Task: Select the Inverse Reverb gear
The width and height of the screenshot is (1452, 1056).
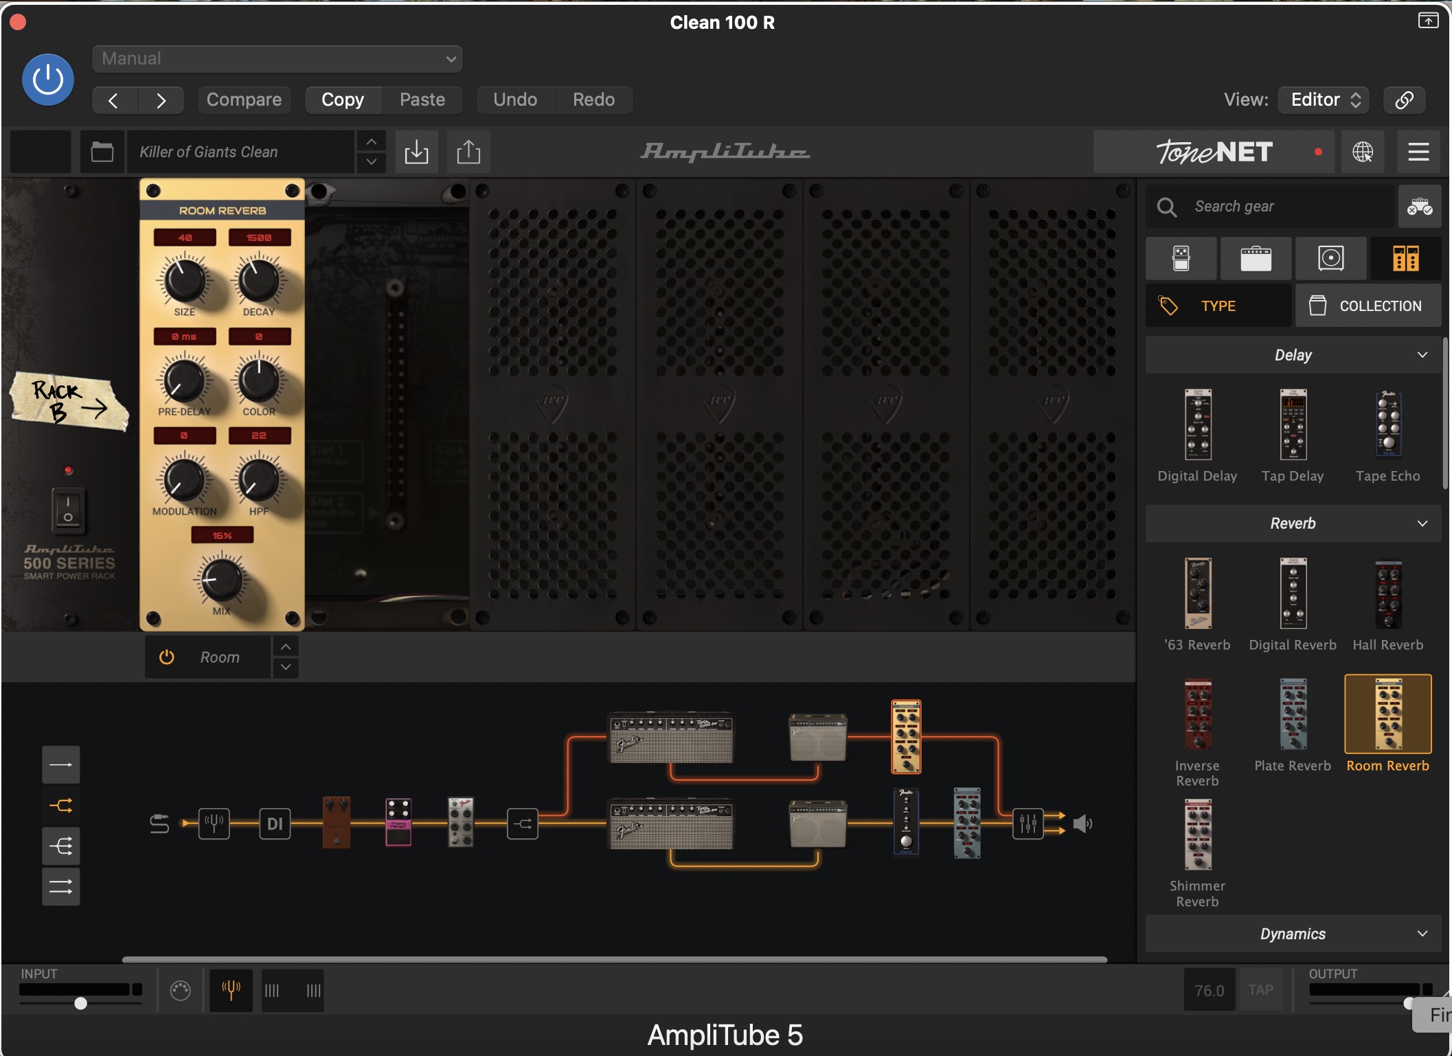Action: [1198, 732]
